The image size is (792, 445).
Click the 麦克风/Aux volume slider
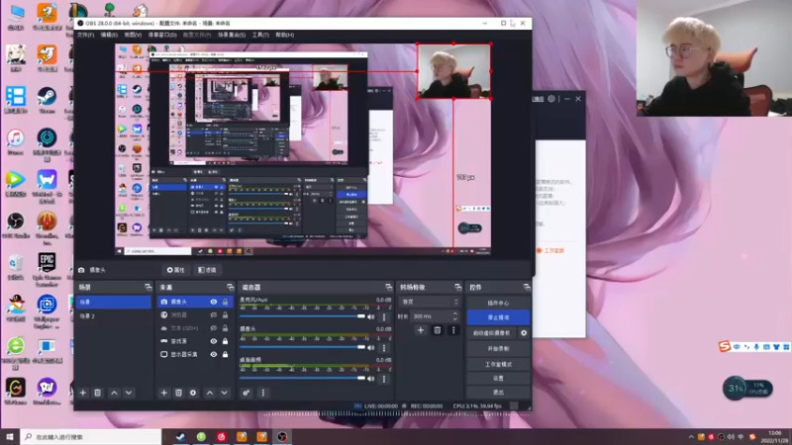click(x=302, y=316)
